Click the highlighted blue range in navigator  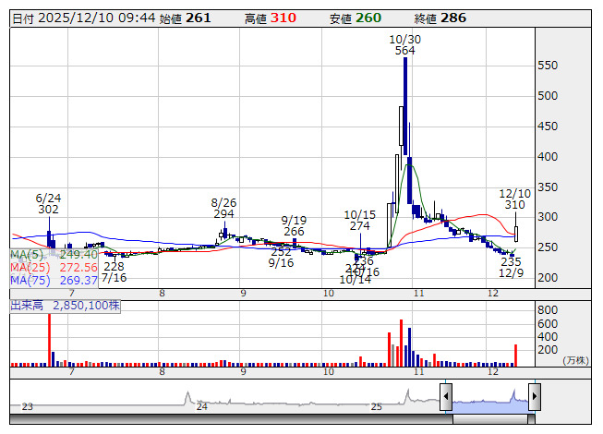(x=490, y=400)
